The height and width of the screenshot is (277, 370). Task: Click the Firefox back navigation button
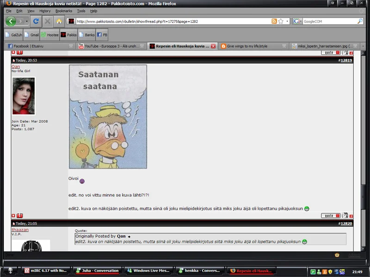pos(10,21)
